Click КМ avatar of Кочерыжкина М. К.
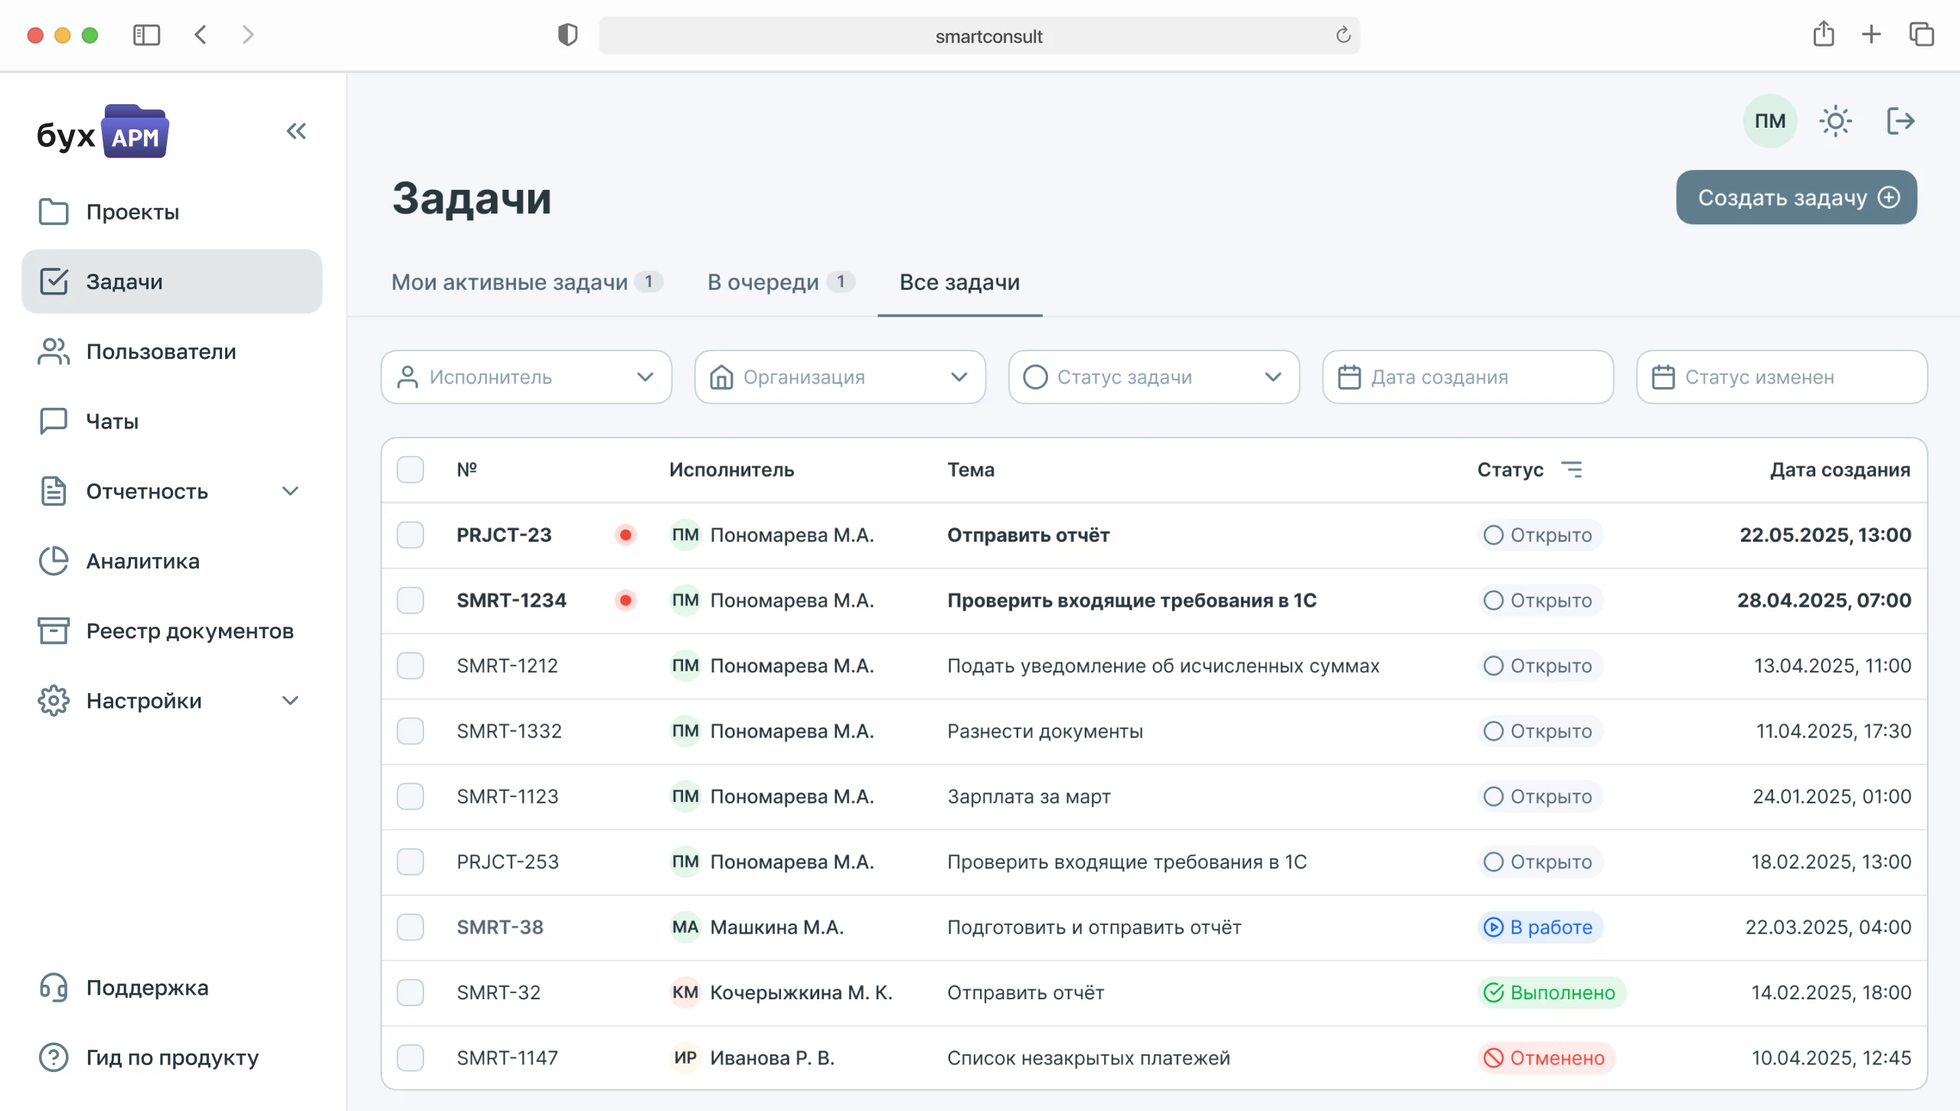The width and height of the screenshot is (1960, 1111). click(x=685, y=993)
